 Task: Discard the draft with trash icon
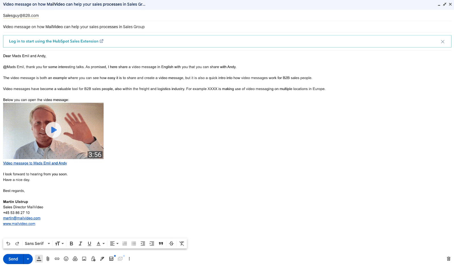click(449, 259)
